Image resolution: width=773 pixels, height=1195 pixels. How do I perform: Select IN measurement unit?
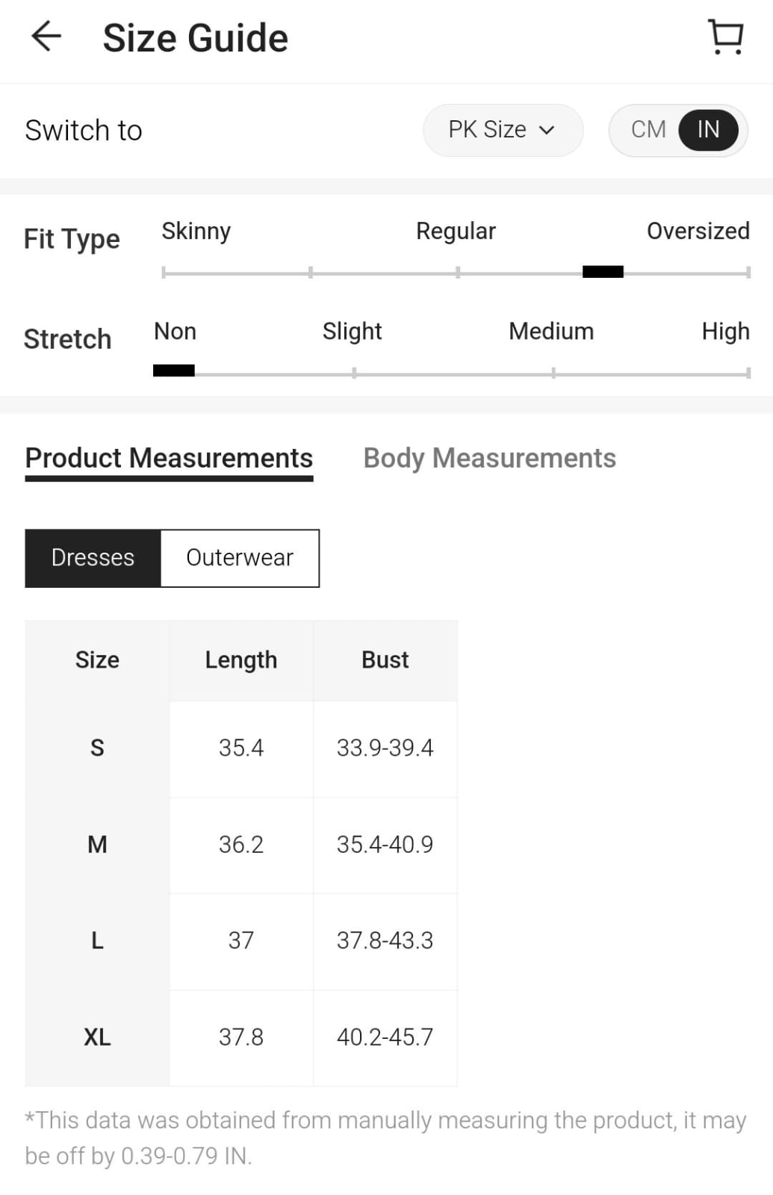tap(708, 130)
